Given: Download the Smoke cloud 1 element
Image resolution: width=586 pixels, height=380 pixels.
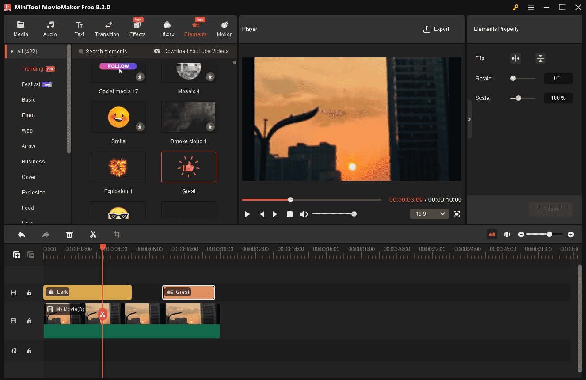Looking at the screenshot, I should pyautogui.click(x=210, y=127).
